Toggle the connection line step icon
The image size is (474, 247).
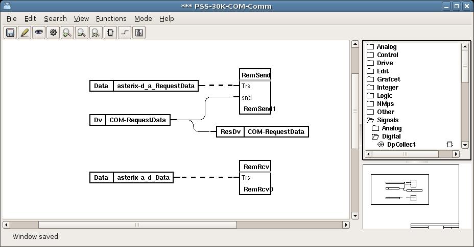tap(125, 33)
